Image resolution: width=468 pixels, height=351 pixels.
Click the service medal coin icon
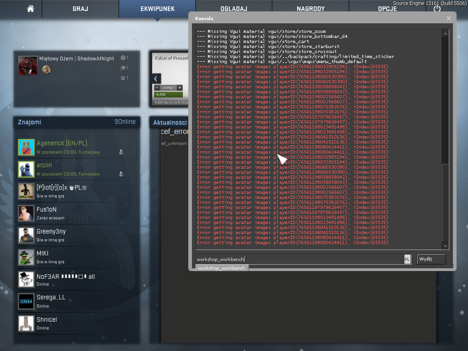46,69
